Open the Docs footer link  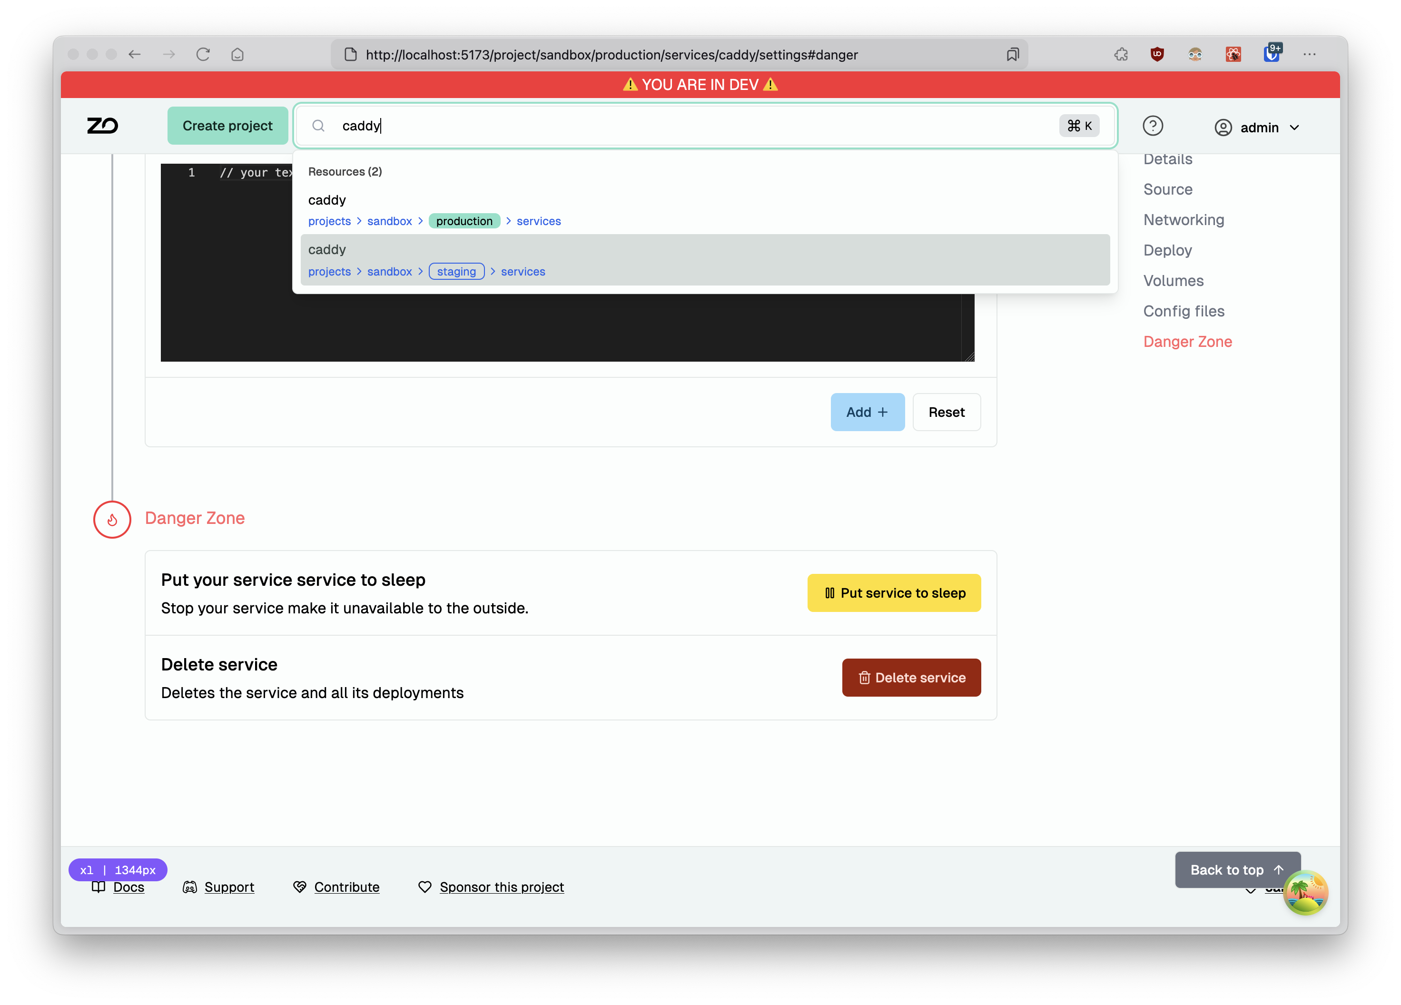[x=128, y=887]
